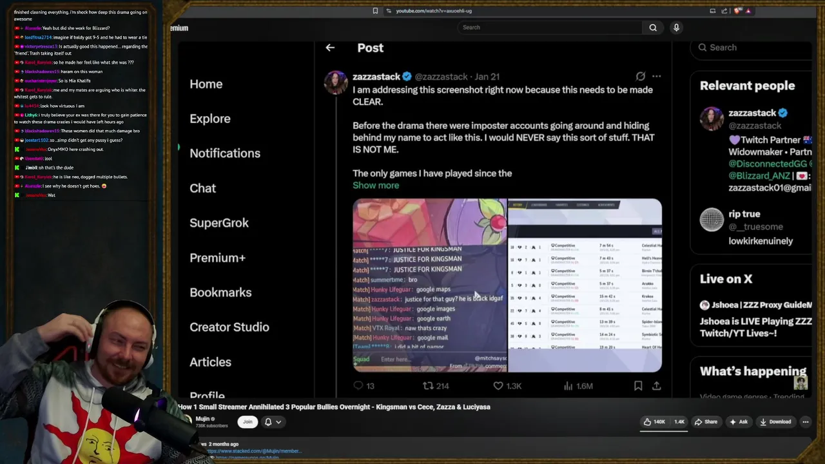Click the share icon in browser address bar
Screen dimensions: 825x464
(724, 10)
